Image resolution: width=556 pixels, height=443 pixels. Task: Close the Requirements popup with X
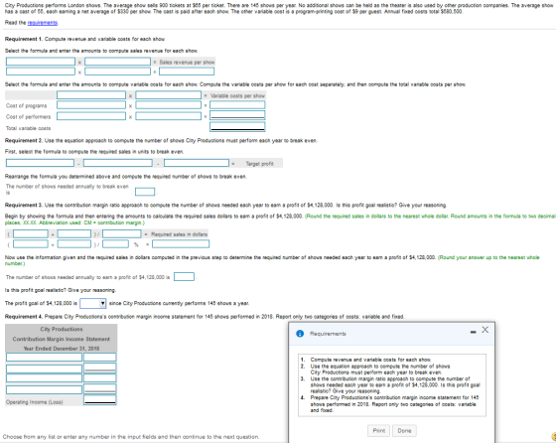(486, 330)
